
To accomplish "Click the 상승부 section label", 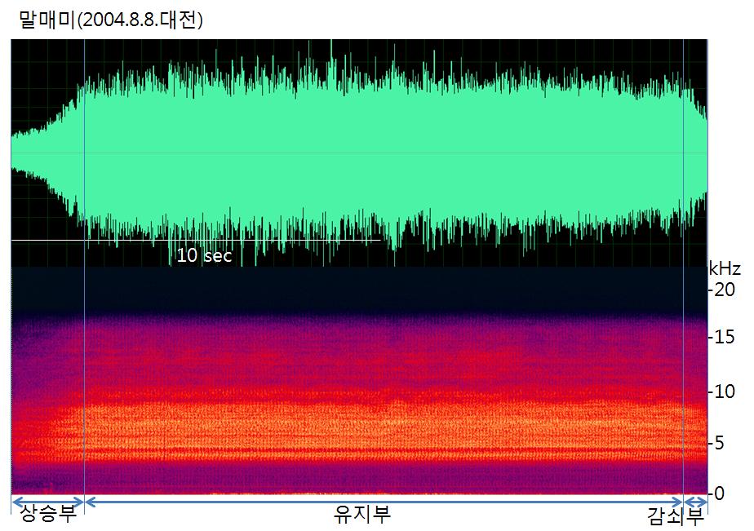I will point(47,514).
